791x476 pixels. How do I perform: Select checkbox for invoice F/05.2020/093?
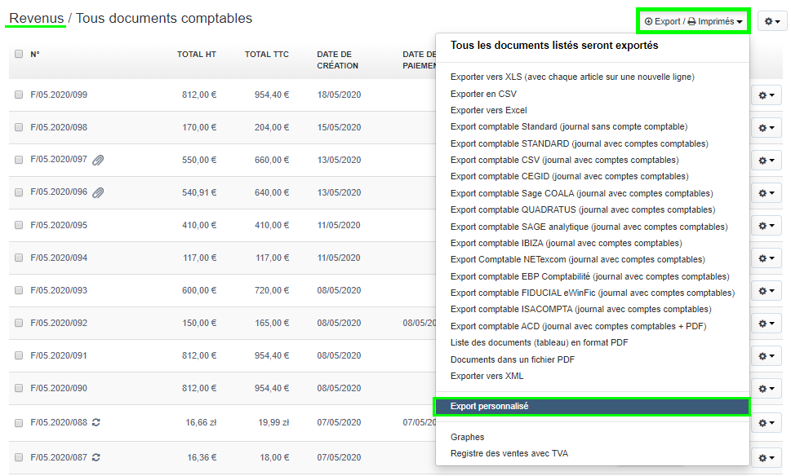click(19, 290)
